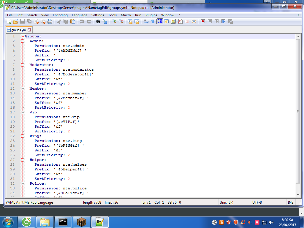Toggle the monitoring eye icon

[194, 21]
